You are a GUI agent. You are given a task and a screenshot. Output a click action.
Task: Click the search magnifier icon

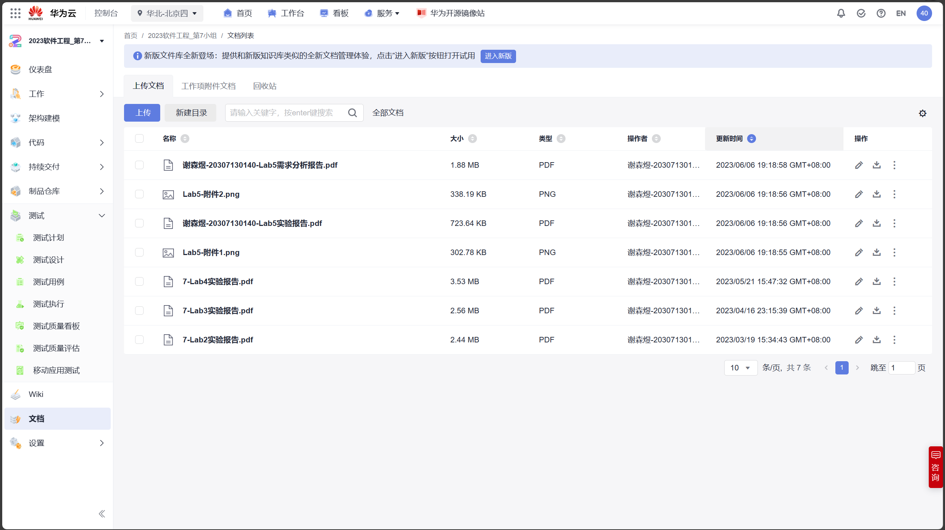pos(353,113)
